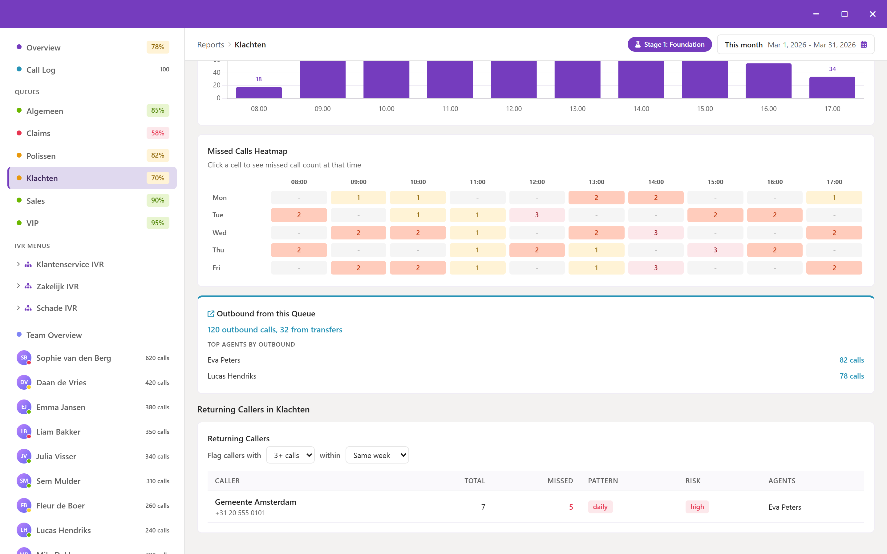Click the Klachten 70% badge in sidebar
This screenshot has height=554, width=887.
point(158,178)
